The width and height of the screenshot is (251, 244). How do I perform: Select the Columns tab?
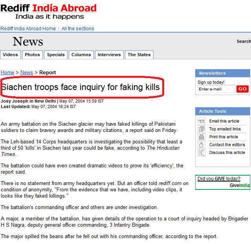[81, 55]
